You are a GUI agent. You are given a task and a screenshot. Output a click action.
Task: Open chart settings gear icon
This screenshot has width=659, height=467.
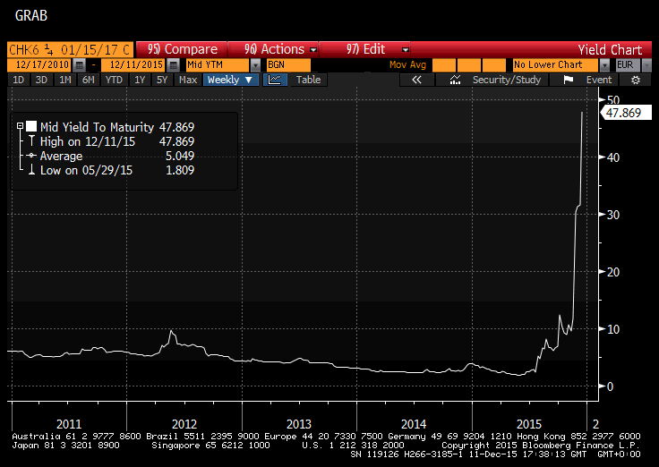[x=636, y=80]
